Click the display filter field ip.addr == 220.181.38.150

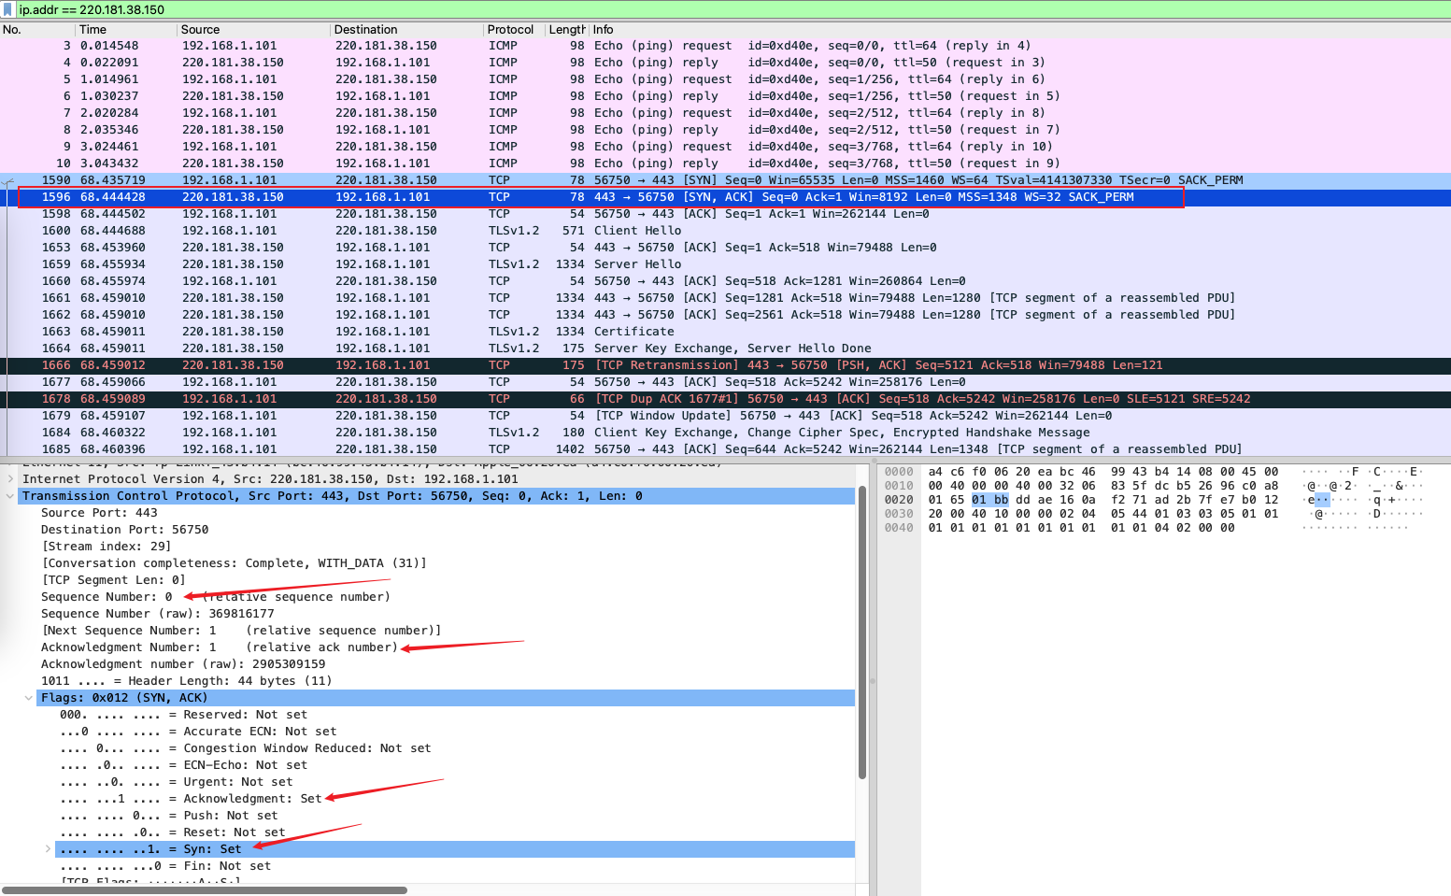733,9
